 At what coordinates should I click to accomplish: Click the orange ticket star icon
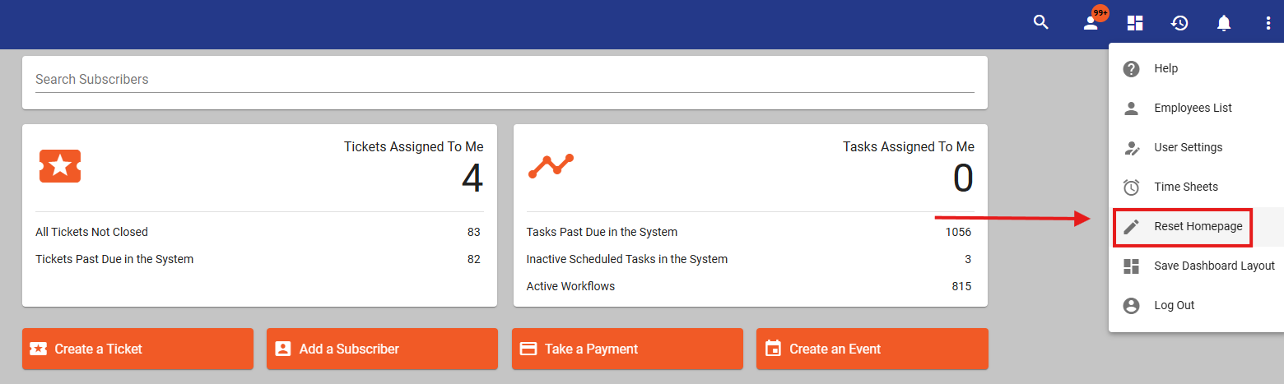tap(60, 166)
